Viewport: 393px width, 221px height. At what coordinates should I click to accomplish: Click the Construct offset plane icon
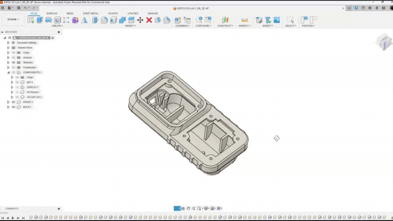[x=225, y=20]
